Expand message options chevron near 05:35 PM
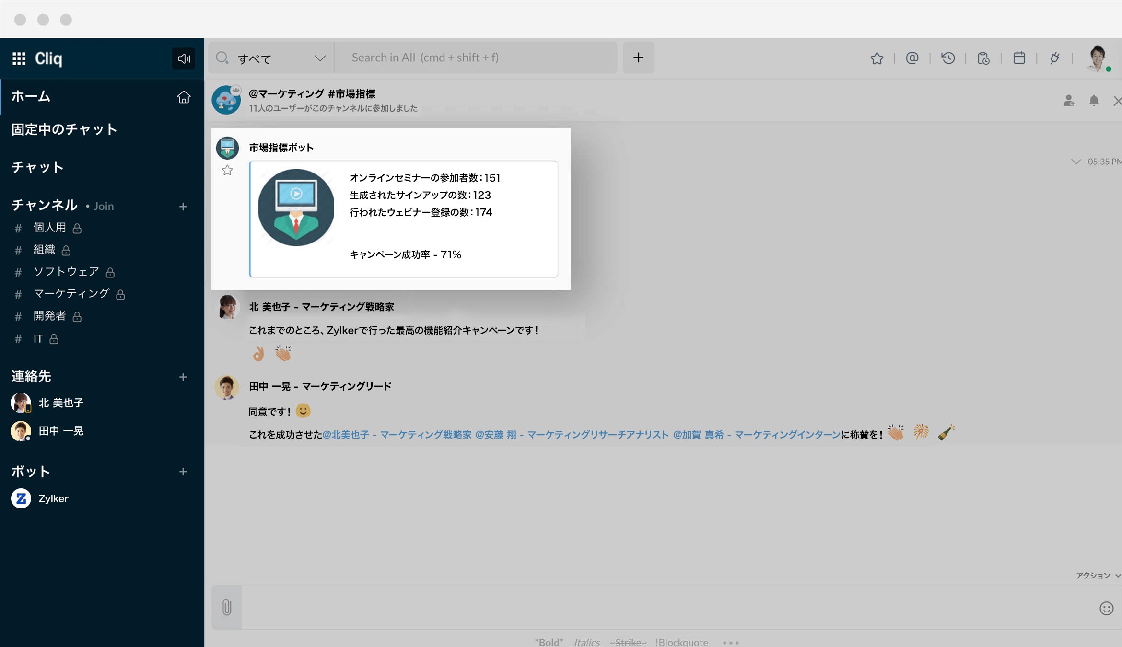 coord(1076,162)
